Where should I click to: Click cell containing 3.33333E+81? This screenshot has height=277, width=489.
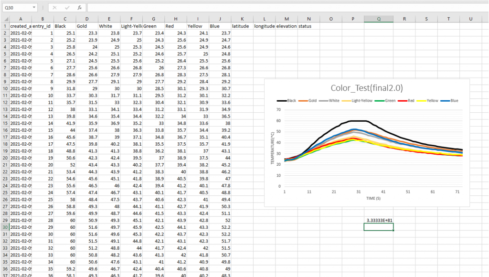[379, 220]
